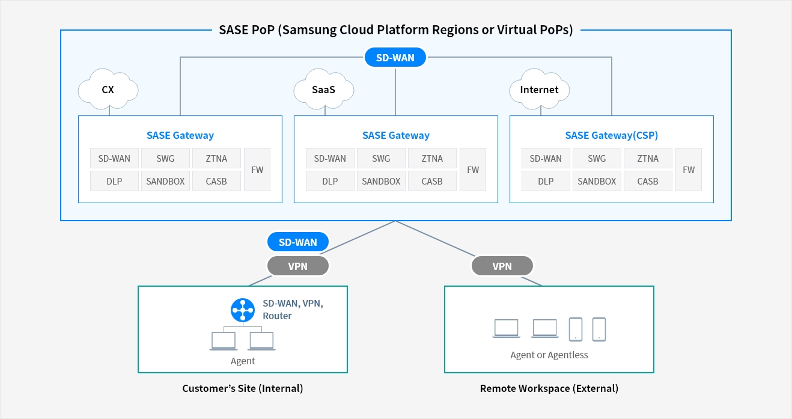Select DLP in the gateway under the CX cloud

coord(114,181)
